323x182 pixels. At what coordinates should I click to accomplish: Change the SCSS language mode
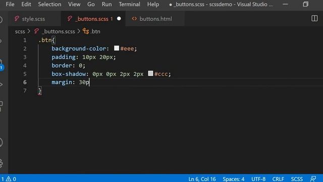click(297, 179)
